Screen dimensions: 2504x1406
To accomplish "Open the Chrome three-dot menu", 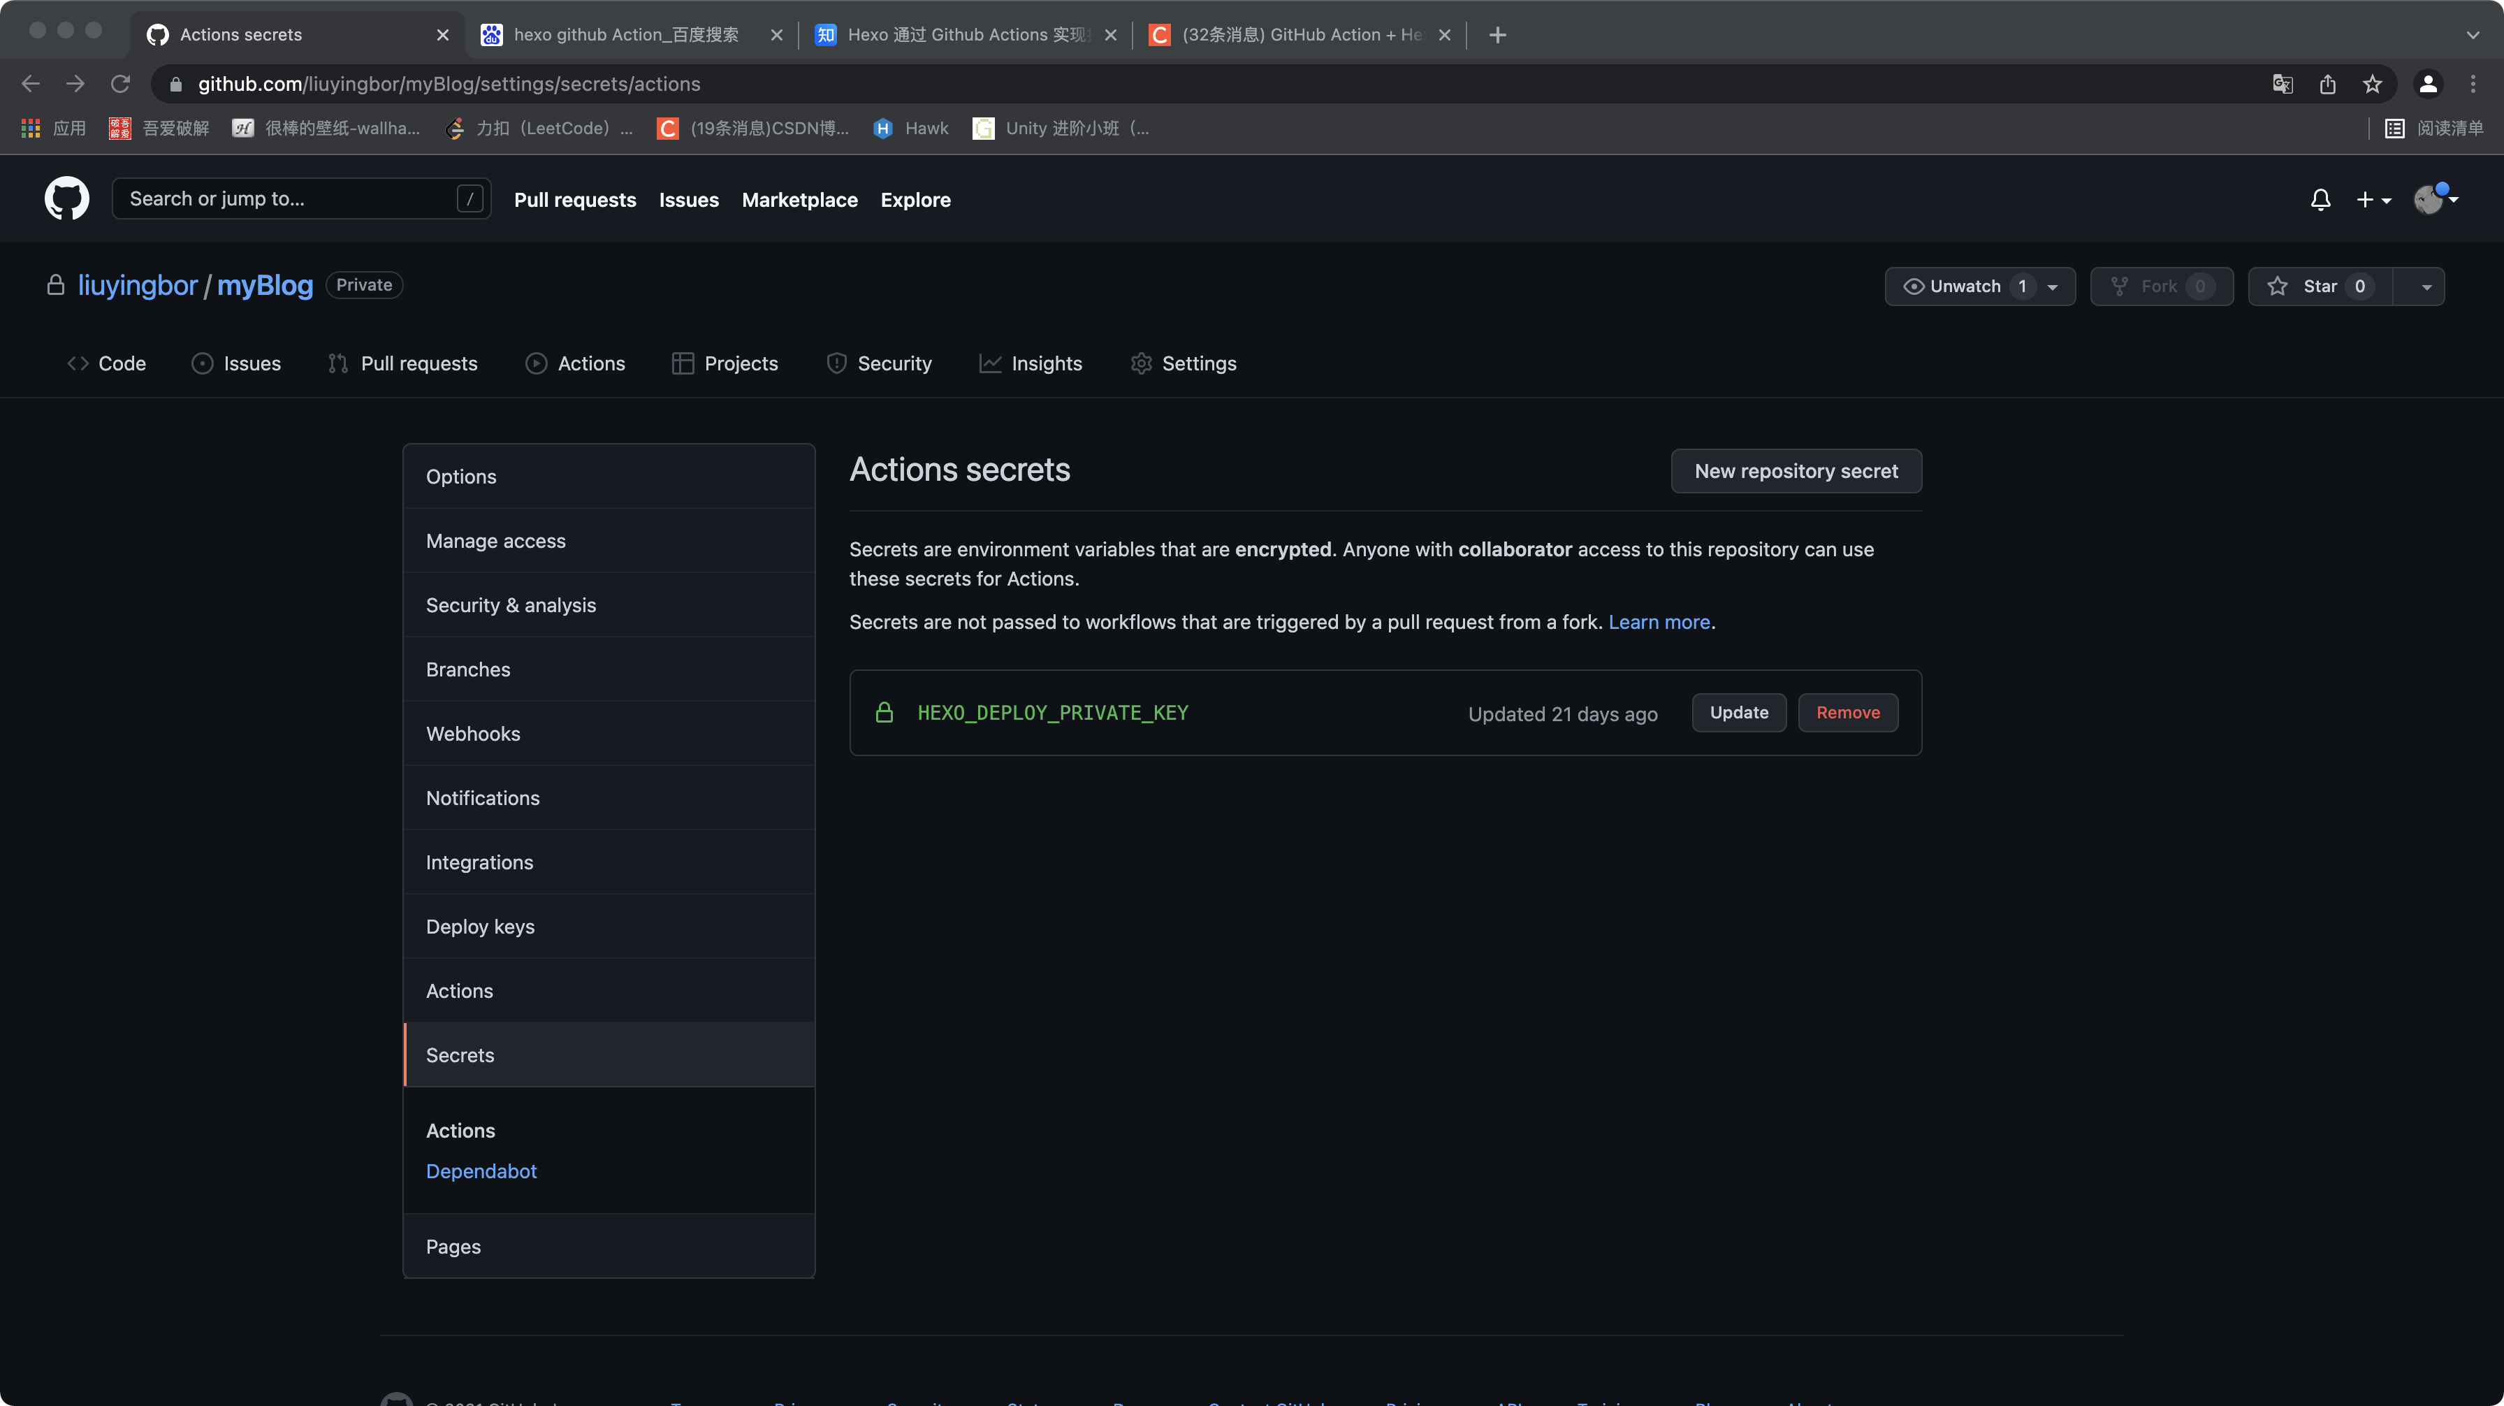I will click(x=2473, y=84).
